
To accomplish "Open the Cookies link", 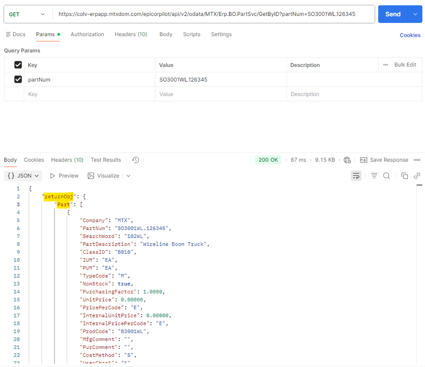I will (x=410, y=35).
